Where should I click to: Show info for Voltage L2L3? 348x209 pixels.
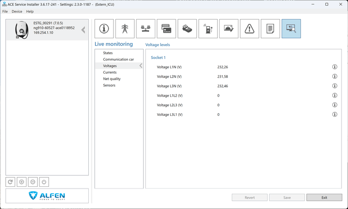[335, 105]
